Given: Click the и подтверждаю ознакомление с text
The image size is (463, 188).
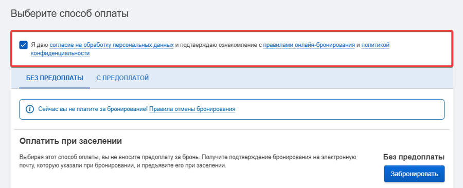Looking at the screenshot, I should pos(219,45).
